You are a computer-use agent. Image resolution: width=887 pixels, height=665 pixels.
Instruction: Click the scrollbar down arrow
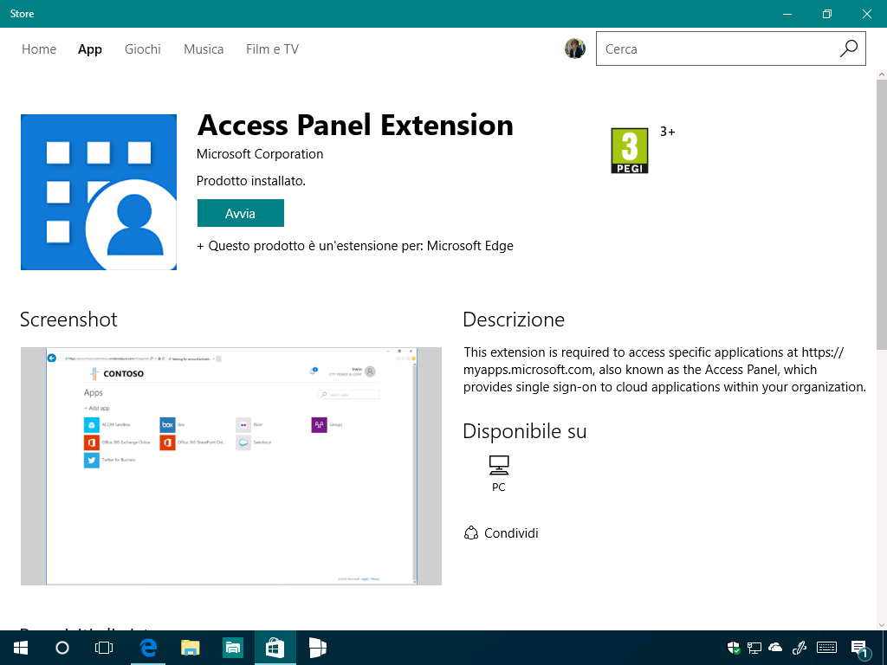[881, 625]
